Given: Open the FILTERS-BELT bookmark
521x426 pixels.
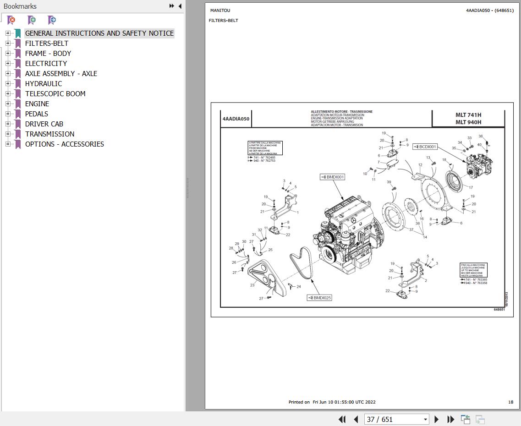Looking at the screenshot, I should coord(47,43).
